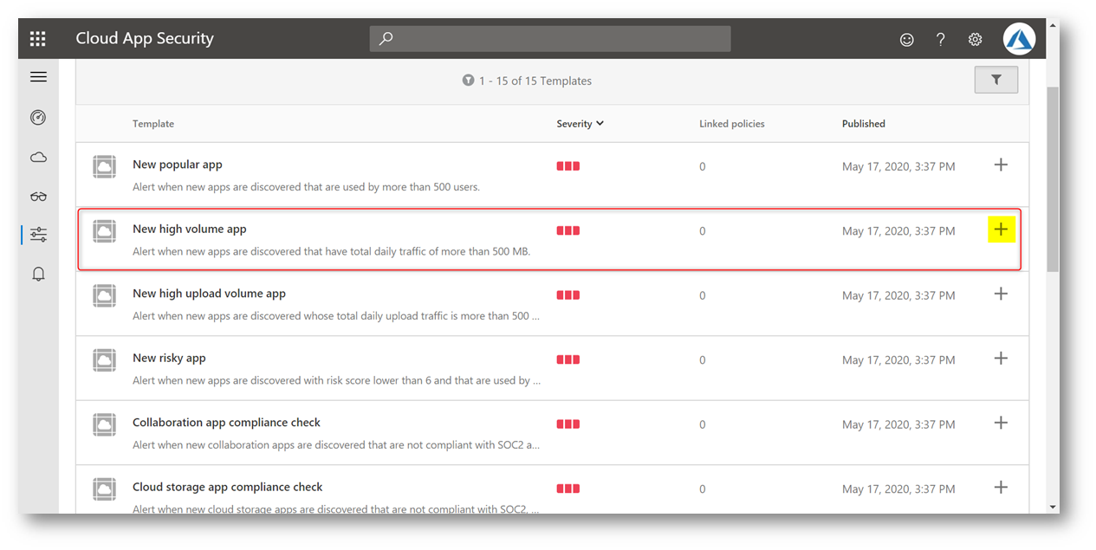The height and width of the screenshot is (550, 1096).
Task: Select Collaboration app compliance check name
Action: [x=226, y=423]
